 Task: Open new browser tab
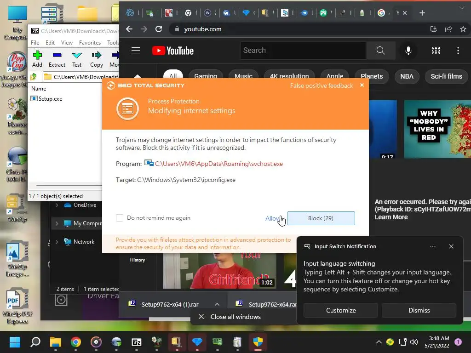(x=422, y=13)
